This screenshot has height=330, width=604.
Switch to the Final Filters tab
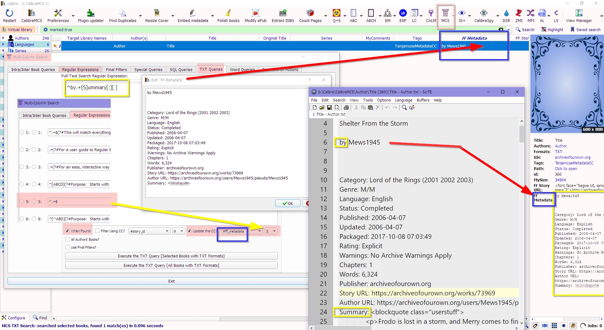click(116, 69)
